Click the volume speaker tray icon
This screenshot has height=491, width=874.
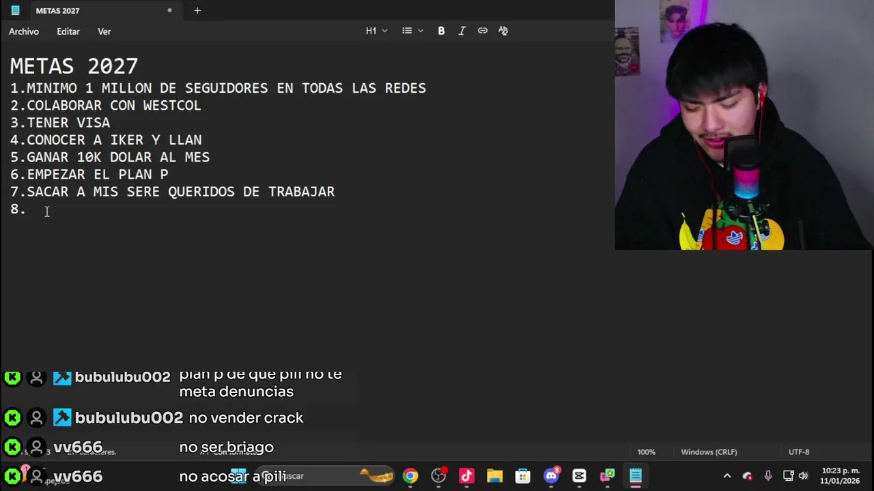[803, 476]
